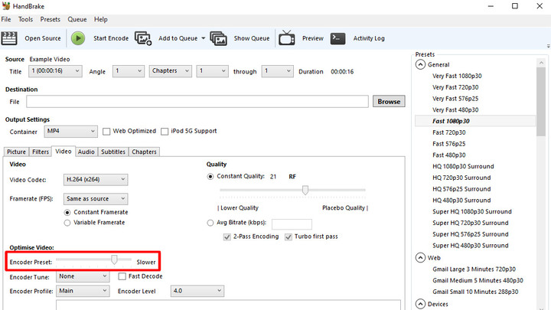Screen dimensions: 551x310
Task: Click the Preview television icon
Action: coord(287,38)
